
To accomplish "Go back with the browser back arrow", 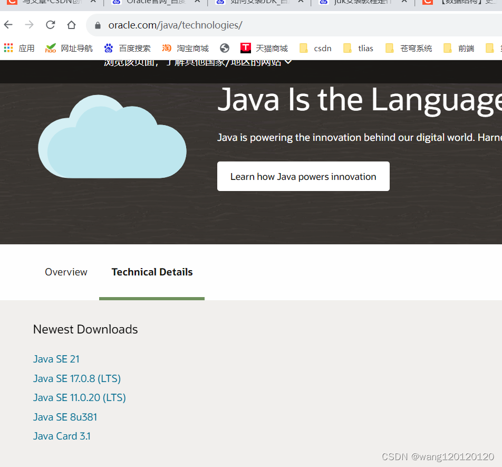I will 8,25.
